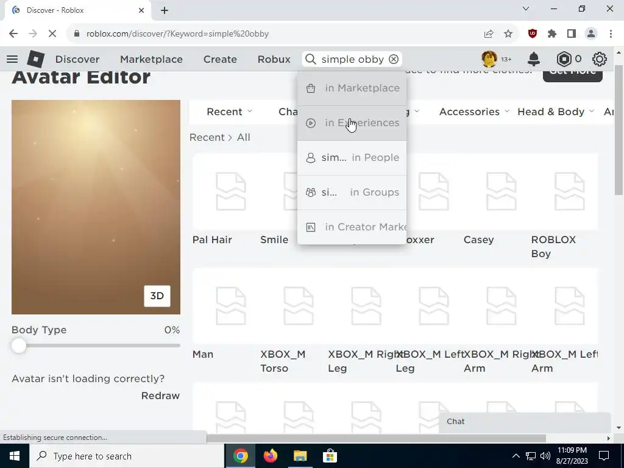Click the uBlock Origin extension icon
This screenshot has height=468, width=624.
click(x=533, y=34)
